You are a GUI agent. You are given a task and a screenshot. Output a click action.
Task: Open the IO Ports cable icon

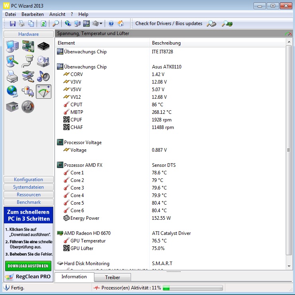point(28,61)
